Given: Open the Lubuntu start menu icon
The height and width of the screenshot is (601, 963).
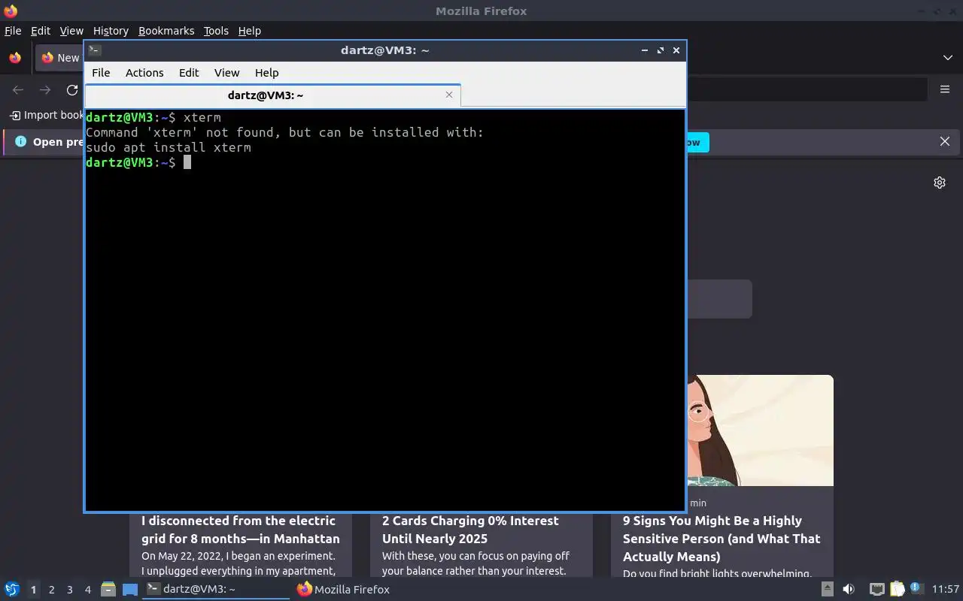Looking at the screenshot, I should point(11,590).
